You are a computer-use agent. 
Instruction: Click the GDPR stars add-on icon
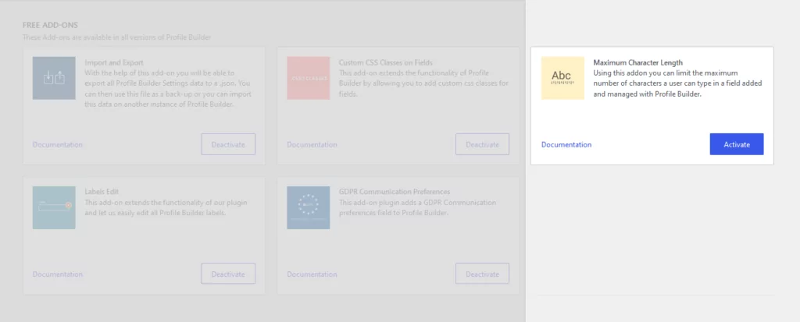click(308, 207)
